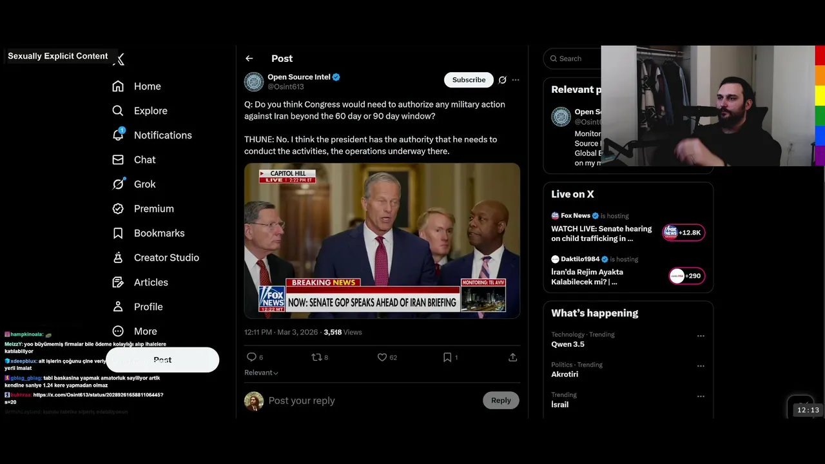Open Akrotiri trending topic

[565, 374]
